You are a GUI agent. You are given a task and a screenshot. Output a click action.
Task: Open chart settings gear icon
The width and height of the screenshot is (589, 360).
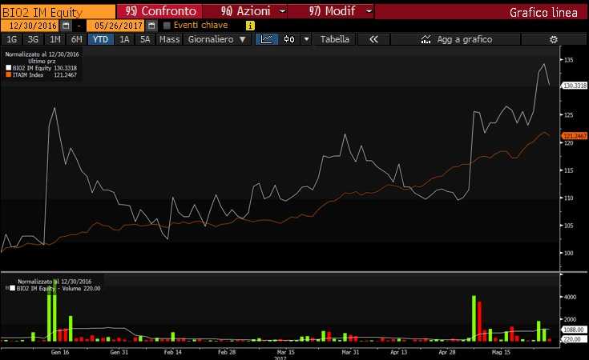(553, 39)
